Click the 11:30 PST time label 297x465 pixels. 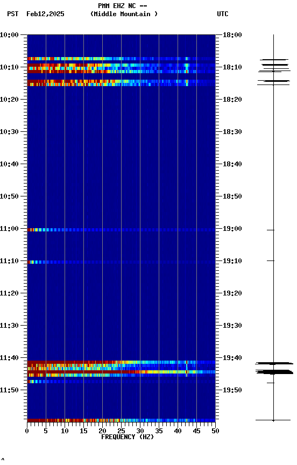click(9, 326)
